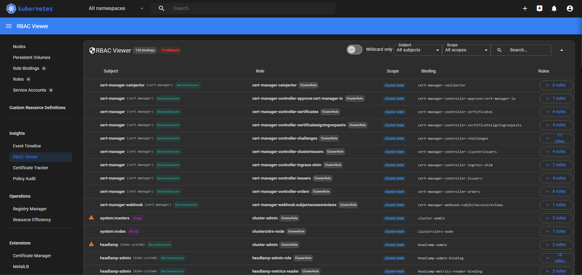
Task: Expand 8 rules for controller-orders
Action: point(556,192)
